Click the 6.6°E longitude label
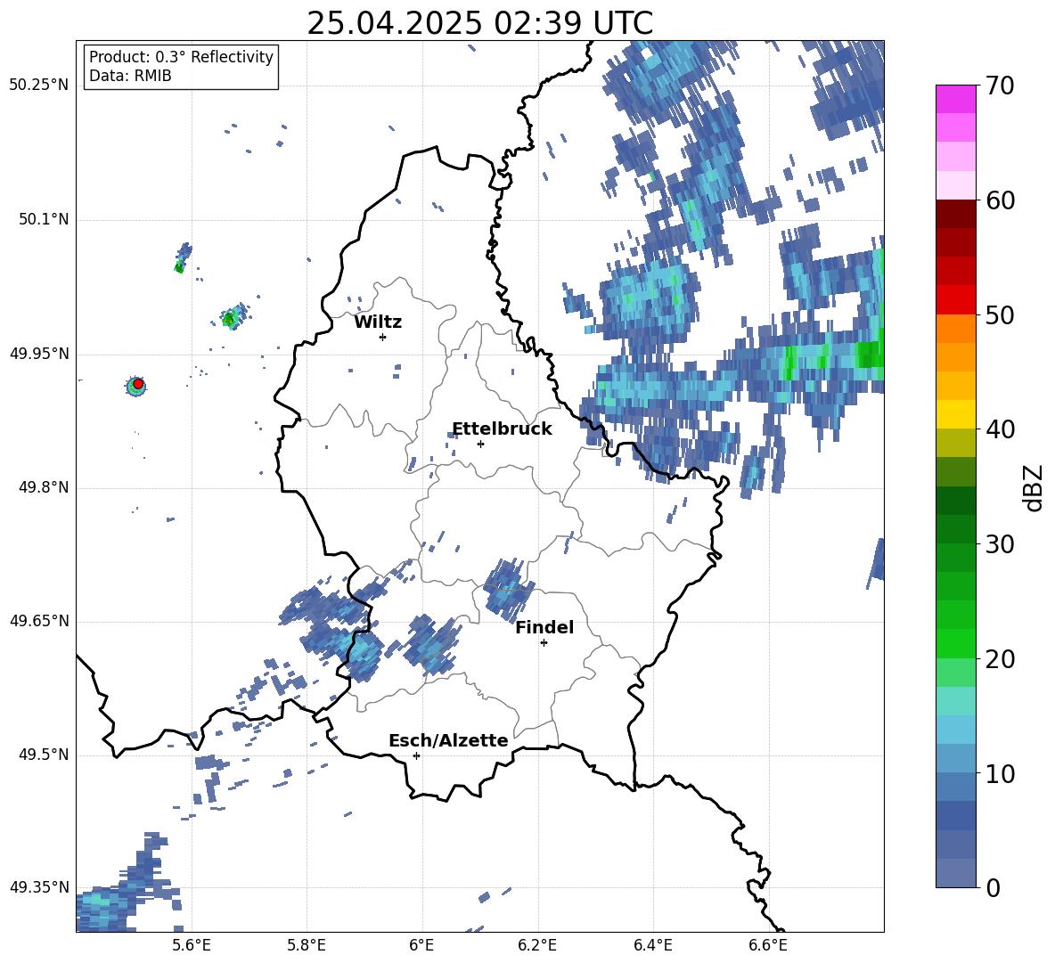 768,945
